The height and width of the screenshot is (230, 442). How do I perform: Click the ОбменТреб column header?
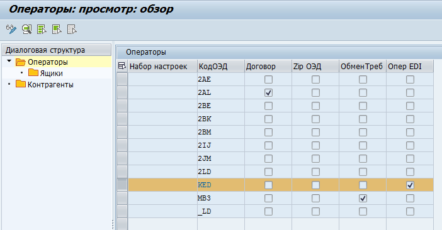(363, 67)
